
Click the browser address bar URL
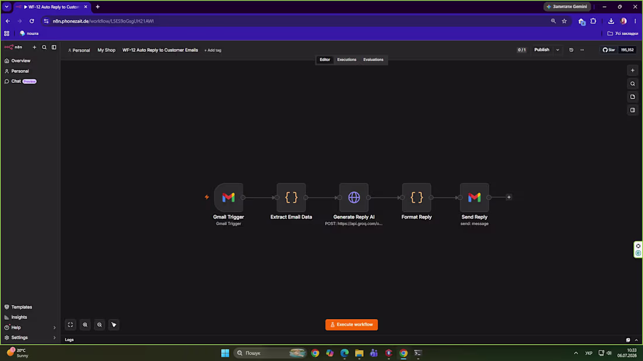click(103, 21)
